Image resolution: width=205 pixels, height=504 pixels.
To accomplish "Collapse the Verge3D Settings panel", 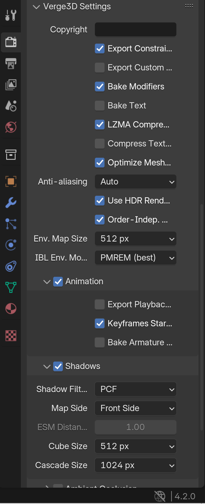I will (36, 7).
